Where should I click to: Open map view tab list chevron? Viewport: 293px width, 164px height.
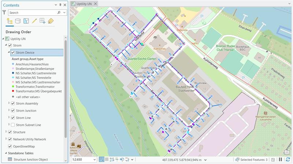click(289, 4)
